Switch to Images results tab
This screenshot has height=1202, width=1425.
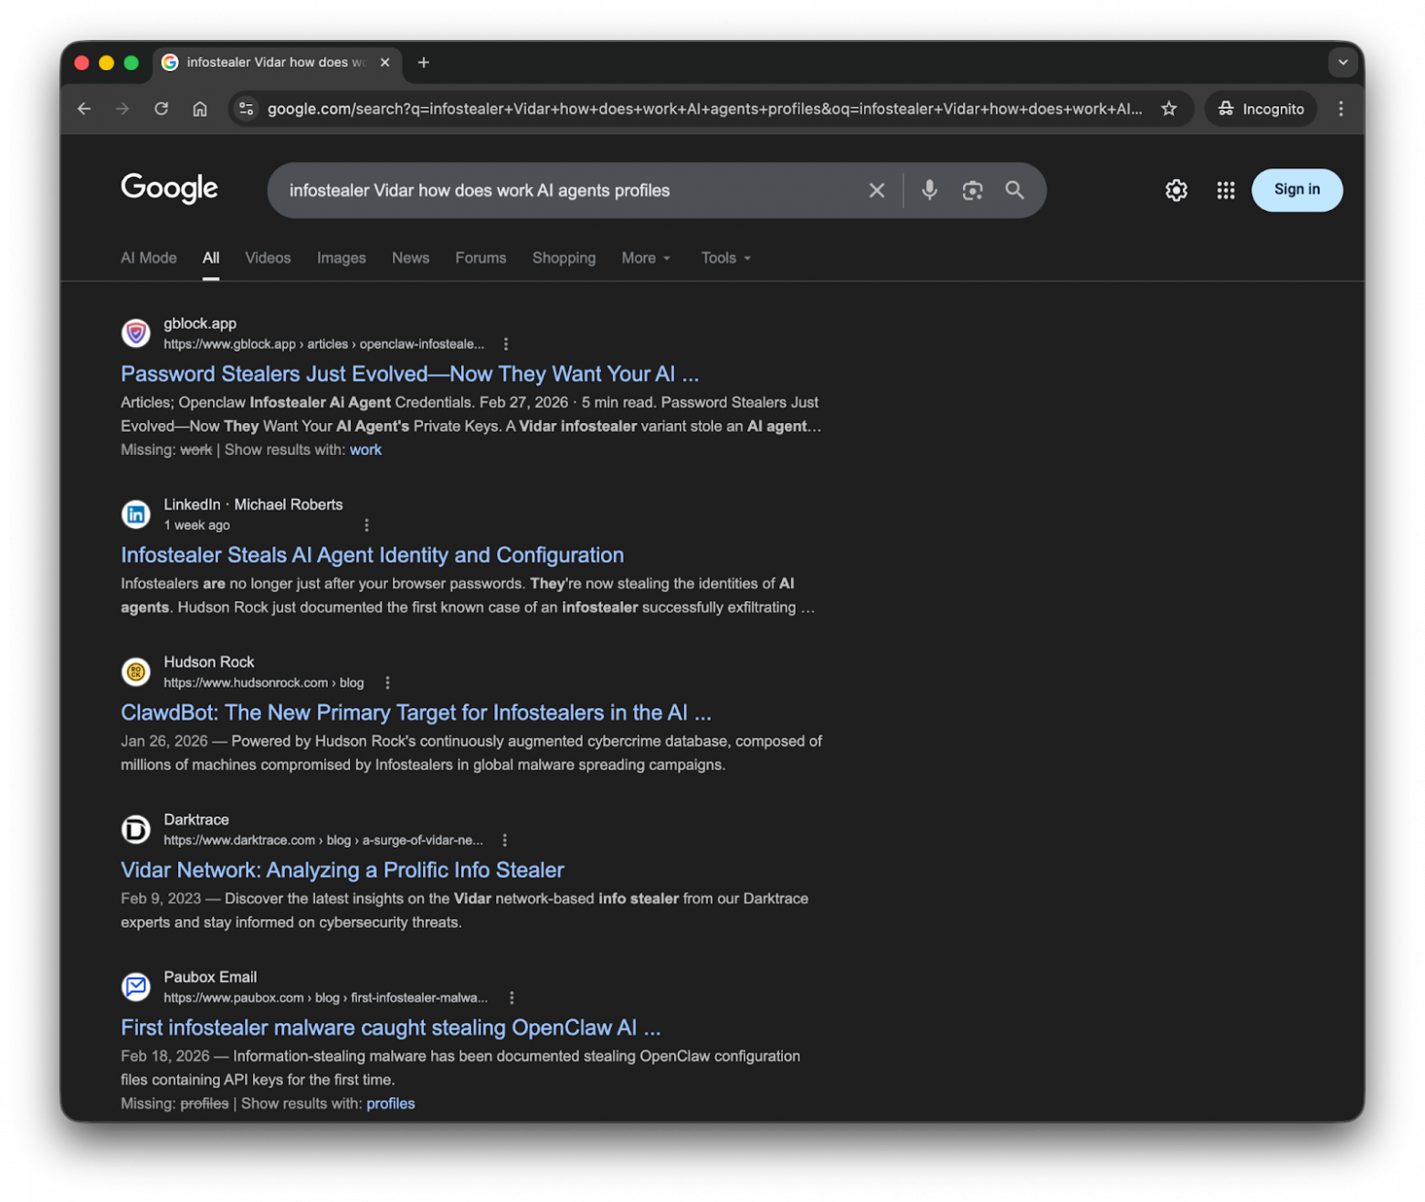tap(342, 258)
